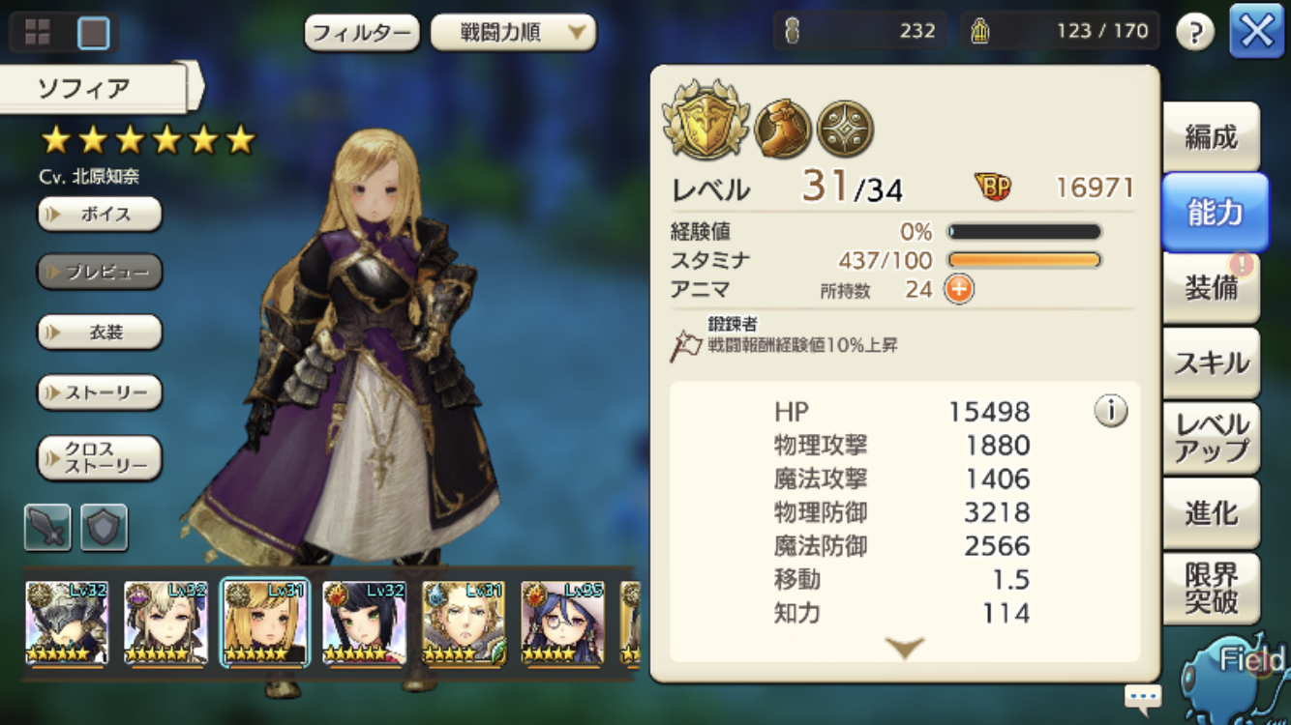Open the クロスストーリー button
Screen dimensions: 1291x725
point(100,458)
